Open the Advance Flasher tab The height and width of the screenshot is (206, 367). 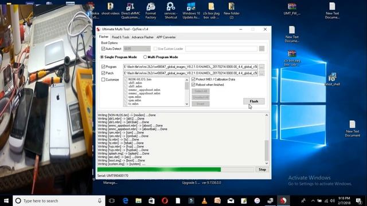point(143,37)
